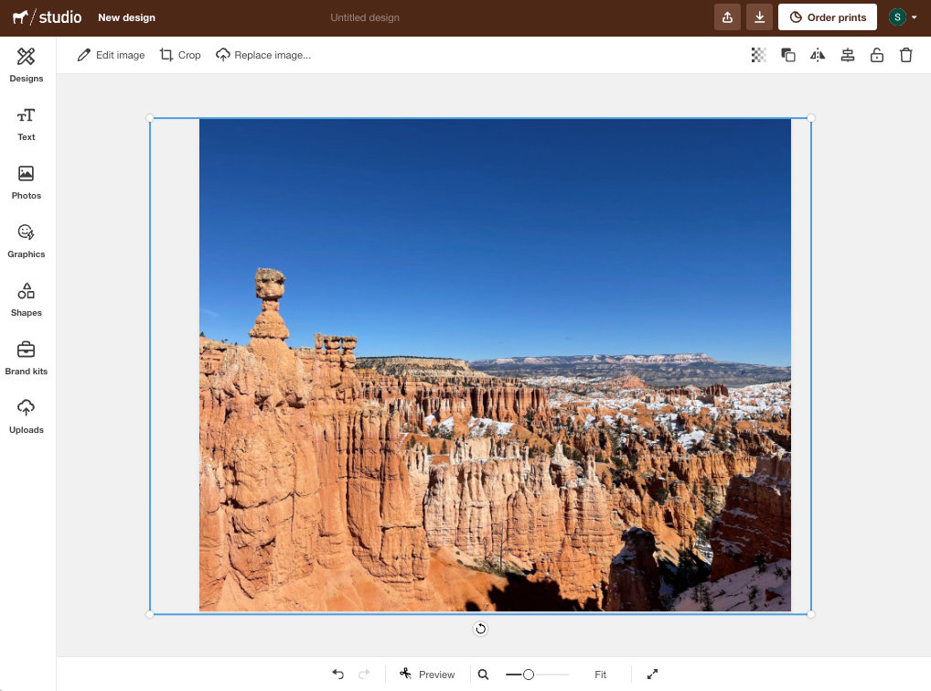Open fullscreen view mode

pos(652,674)
